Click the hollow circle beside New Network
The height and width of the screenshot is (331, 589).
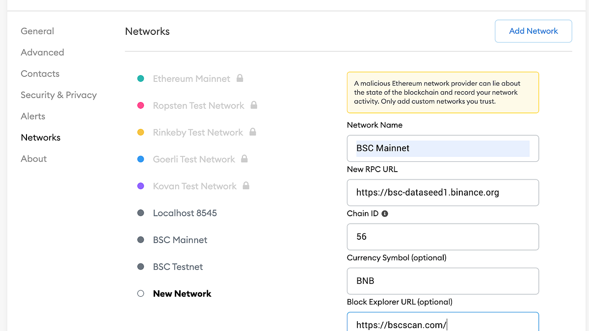[141, 294]
